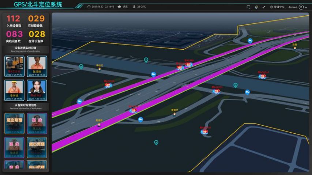Click the cloud weather icon
The height and width of the screenshot is (175, 312).
[x=119, y=7]
